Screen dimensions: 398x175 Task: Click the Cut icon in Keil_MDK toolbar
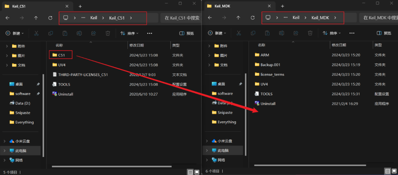click(x=238, y=33)
